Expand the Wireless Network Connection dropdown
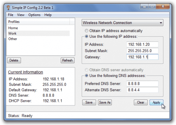 (x=122, y=23)
